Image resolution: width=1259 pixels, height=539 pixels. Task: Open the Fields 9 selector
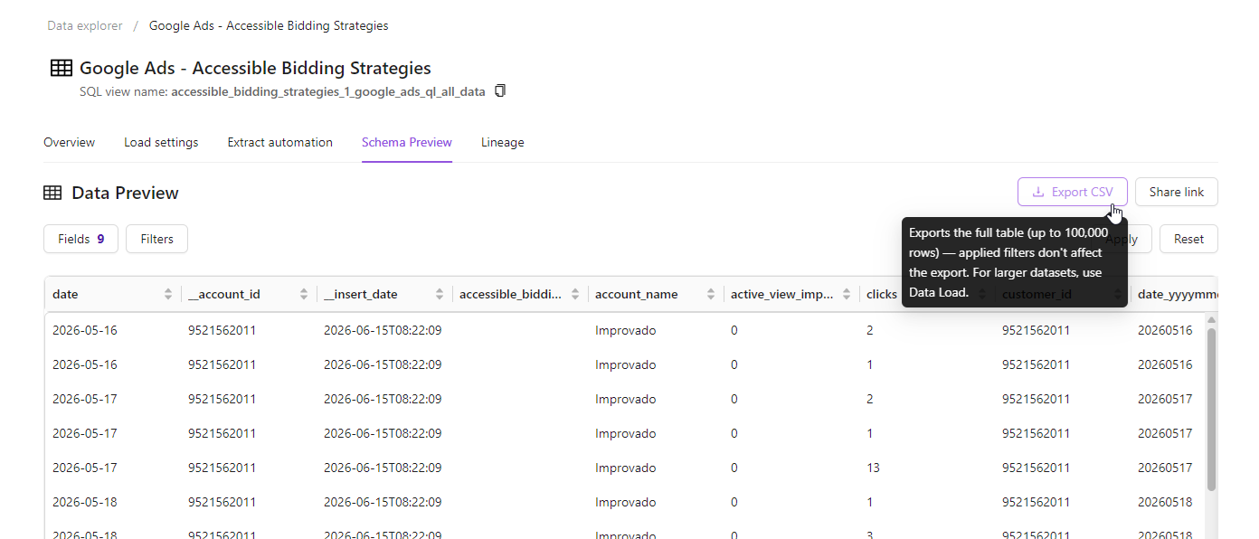click(80, 239)
